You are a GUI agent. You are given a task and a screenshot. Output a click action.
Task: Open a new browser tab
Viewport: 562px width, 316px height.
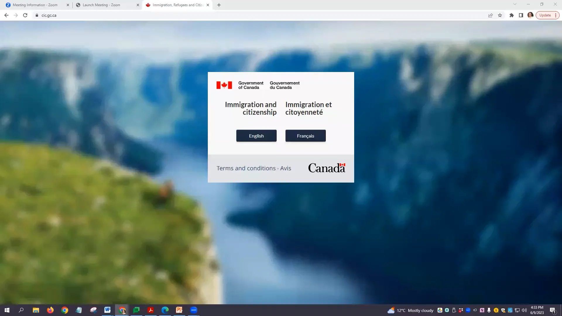(219, 5)
